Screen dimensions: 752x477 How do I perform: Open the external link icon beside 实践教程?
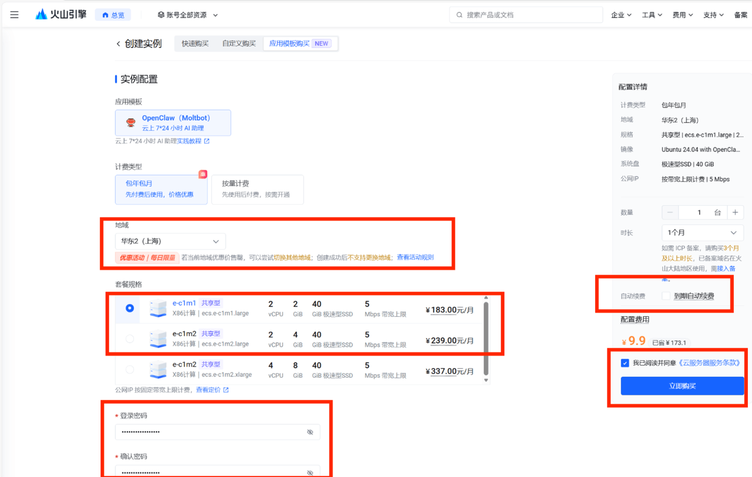point(207,141)
